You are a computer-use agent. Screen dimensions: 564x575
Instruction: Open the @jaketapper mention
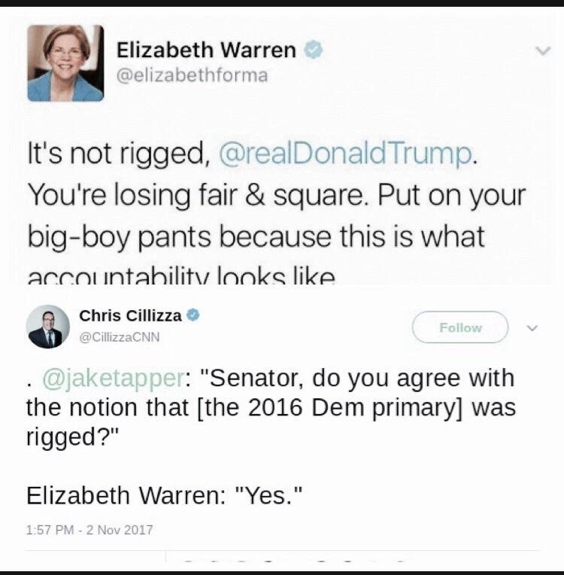coord(114,377)
